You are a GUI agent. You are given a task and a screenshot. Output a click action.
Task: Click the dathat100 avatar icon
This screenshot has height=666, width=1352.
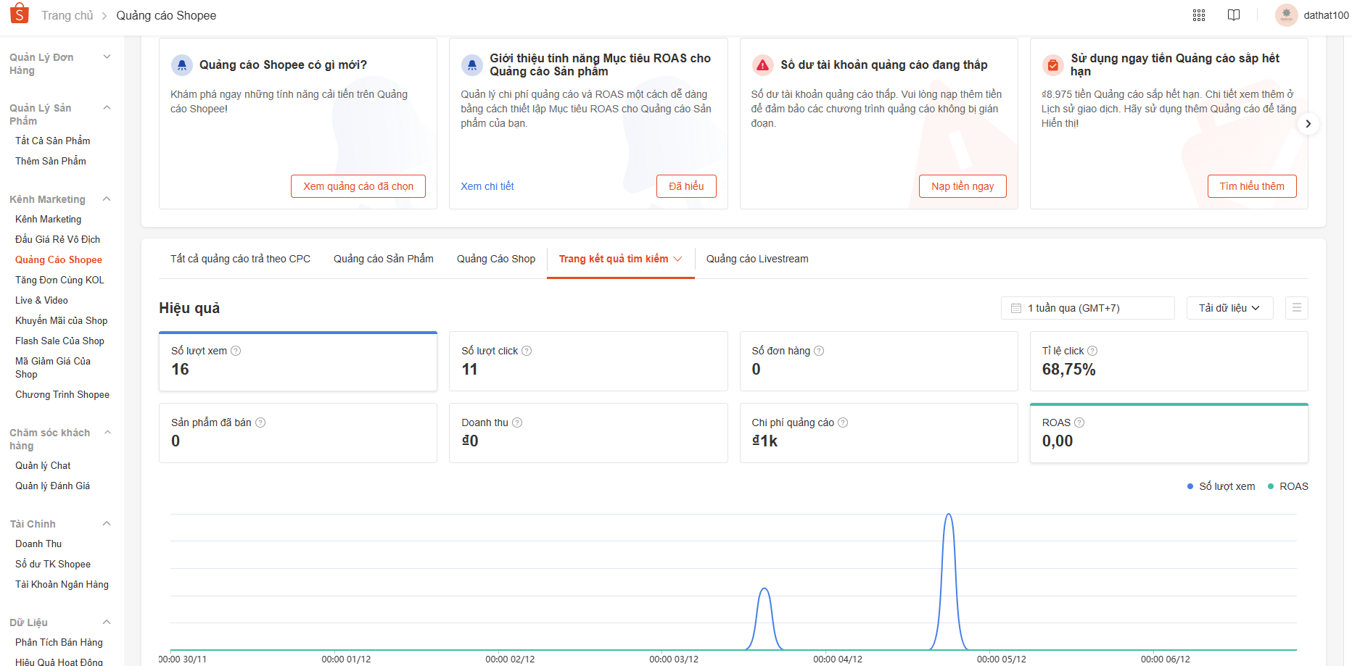(x=1287, y=15)
